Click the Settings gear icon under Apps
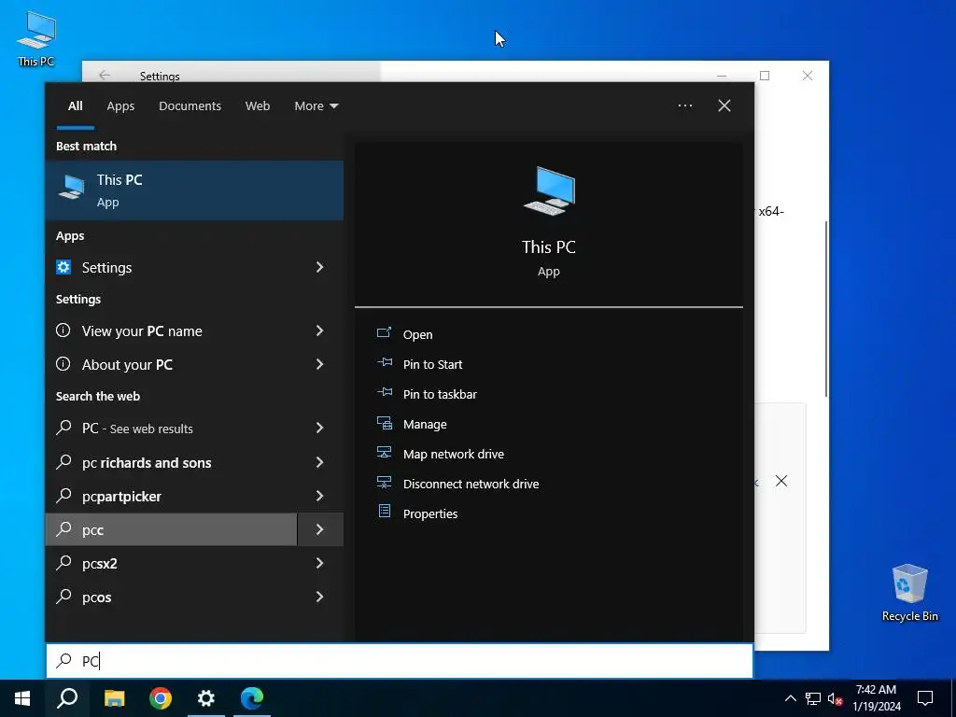 pyautogui.click(x=63, y=267)
